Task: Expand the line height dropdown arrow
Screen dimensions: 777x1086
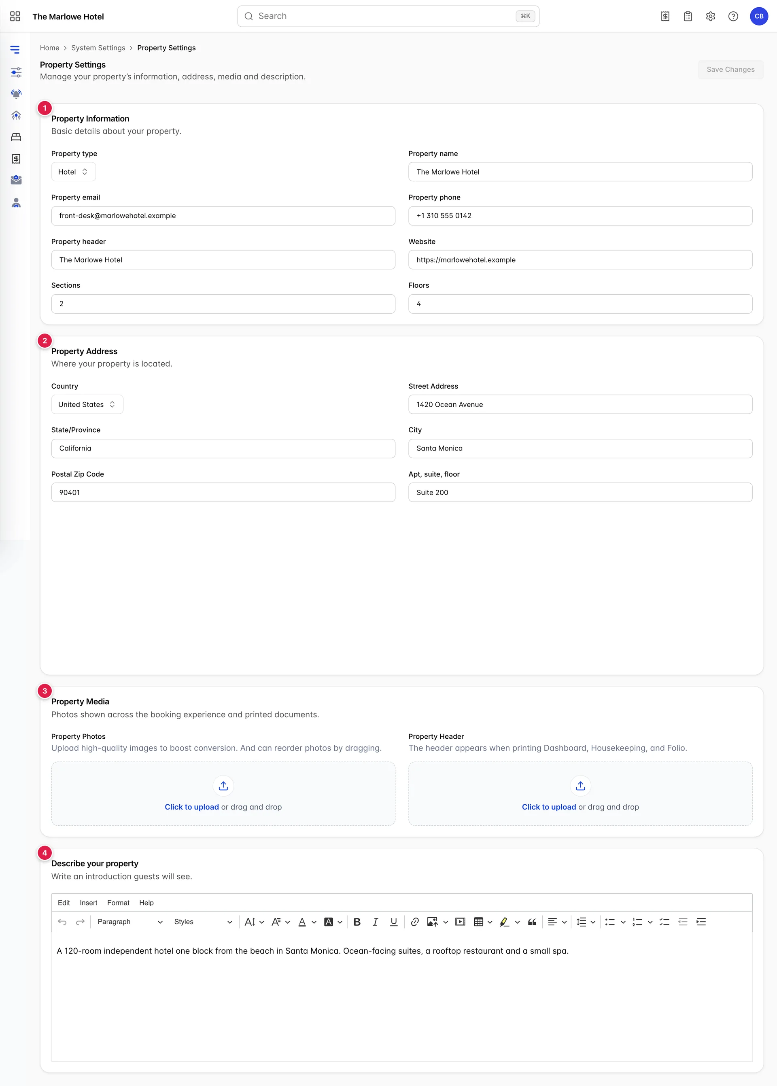Action: tap(593, 922)
